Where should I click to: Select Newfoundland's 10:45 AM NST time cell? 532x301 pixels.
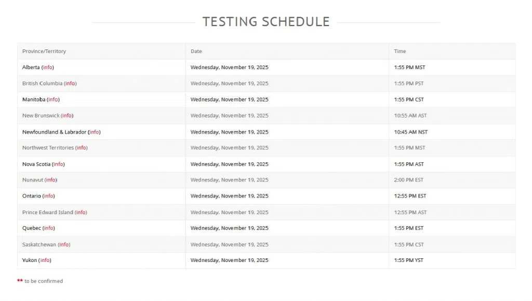click(410, 132)
